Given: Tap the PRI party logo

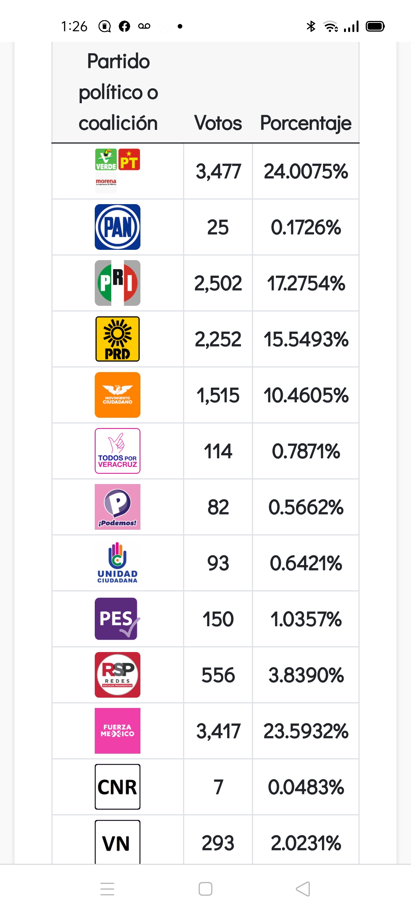Looking at the screenshot, I should pyautogui.click(x=118, y=283).
